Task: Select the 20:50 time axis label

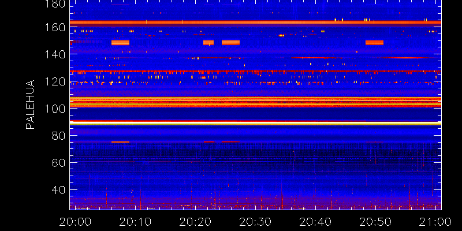Action: click(376, 222)
